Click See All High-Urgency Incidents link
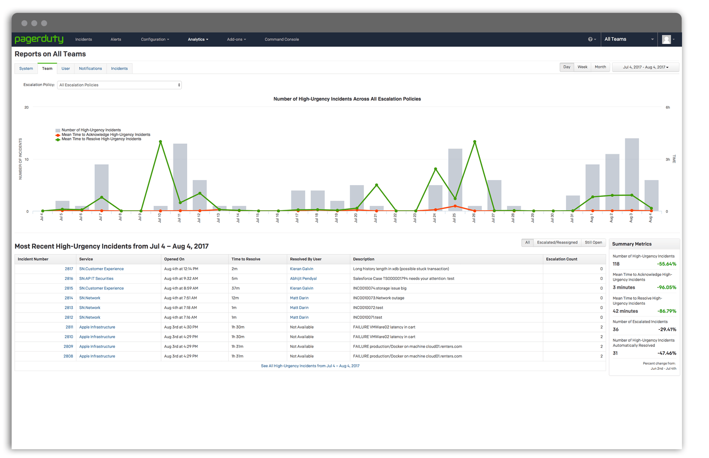 point(310,366)
